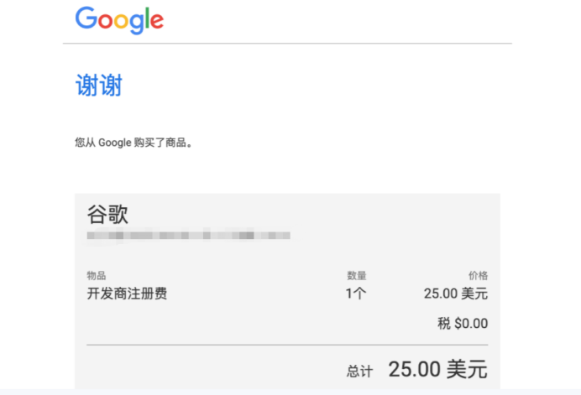Click the blurred merchant details line

188,235
